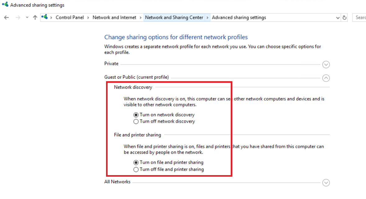Screen dimensions: 366x199
Task: Open chevron before Control Panel breadcrumb
Action: click(x=51, y=18)
